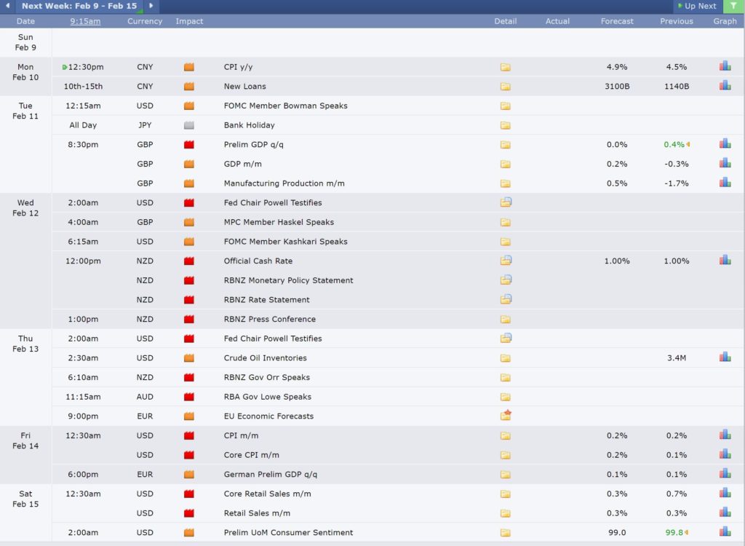Image resolution: width=745 pixels, height=546 pixels.
Task: Show graph for Prelim UoM Consumer Sentiment
Action: (x=725, y=531)
